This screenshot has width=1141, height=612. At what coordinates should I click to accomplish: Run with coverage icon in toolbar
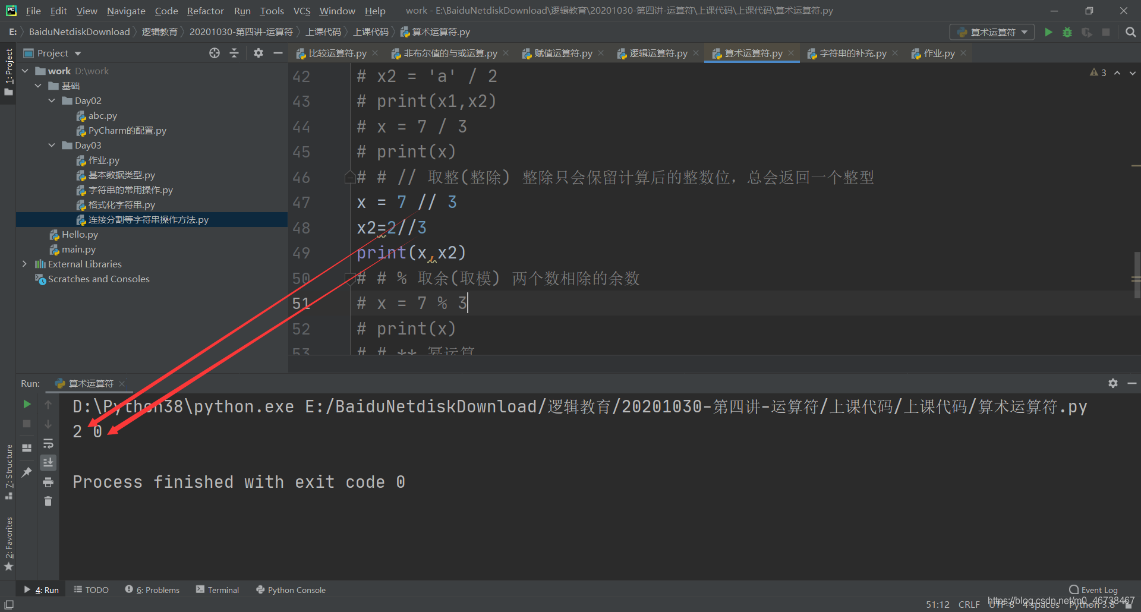click(x=1086, y=32)
